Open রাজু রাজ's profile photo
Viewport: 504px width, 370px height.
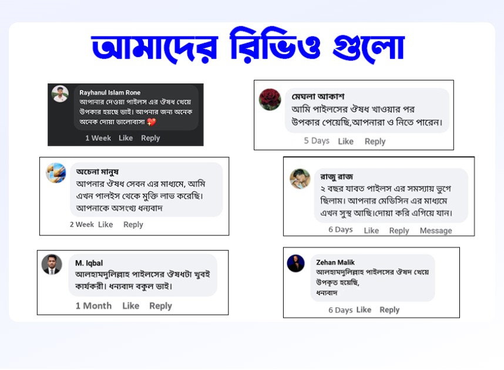[300, 179]
